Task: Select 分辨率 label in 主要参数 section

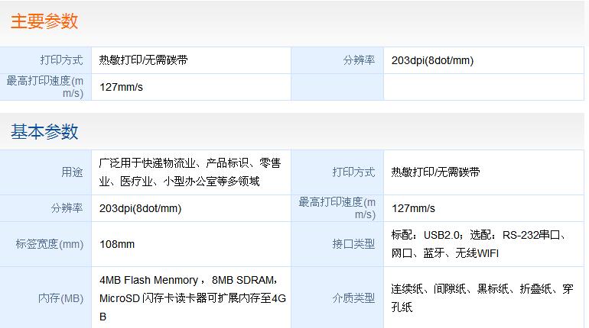Action: [359, 60]
